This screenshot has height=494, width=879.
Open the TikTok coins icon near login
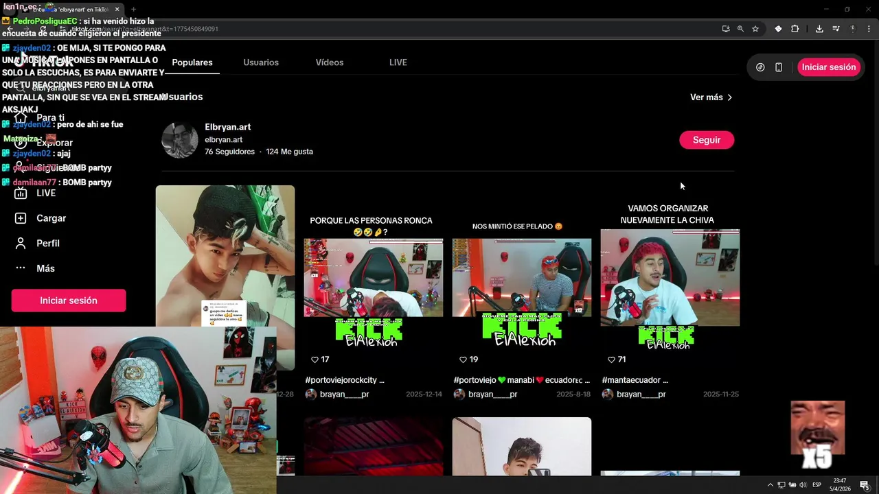[x=760, y=67]
